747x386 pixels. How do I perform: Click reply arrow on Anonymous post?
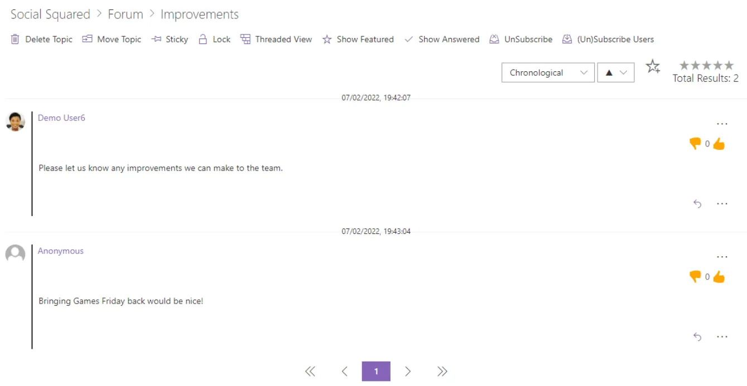pos(697,337)
